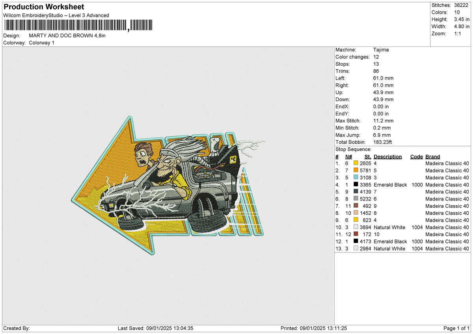
Task: Click the Max Jump value '6.9 mm'
Action: coord(382,135)
